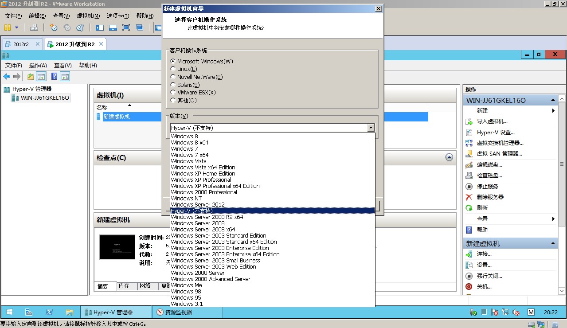Open the Hyper-V Manager 操作(A) menu
567x328 pixels.
[x=38, y=65]
